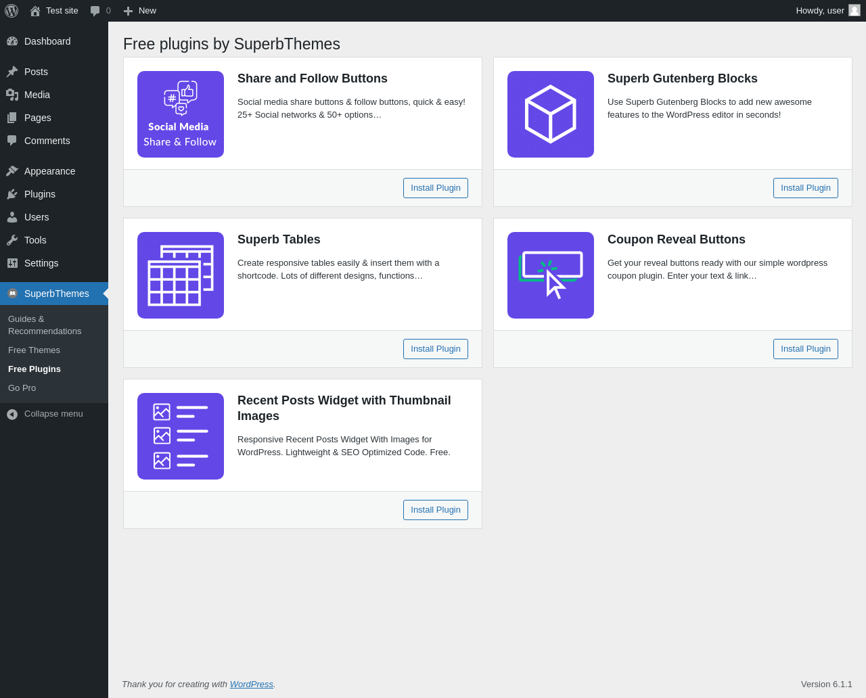The width and height of the screenshot is (866, 698).
Task: Go to the Media menu
Action: pos(54,95)
